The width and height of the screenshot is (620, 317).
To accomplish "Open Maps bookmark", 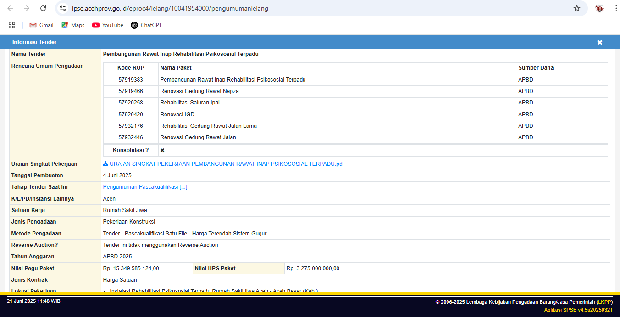I will 73,25.
